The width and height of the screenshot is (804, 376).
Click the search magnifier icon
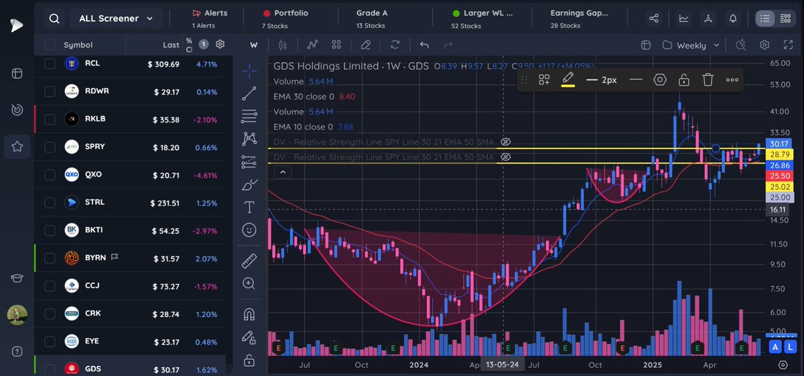click(x=54, y=19)
